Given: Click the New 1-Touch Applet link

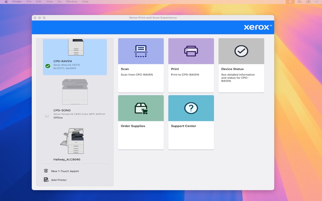Looking at the screenshot, I should tap(65, 171).
